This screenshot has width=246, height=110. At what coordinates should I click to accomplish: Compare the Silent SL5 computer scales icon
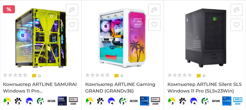click(x=236, y=10)
